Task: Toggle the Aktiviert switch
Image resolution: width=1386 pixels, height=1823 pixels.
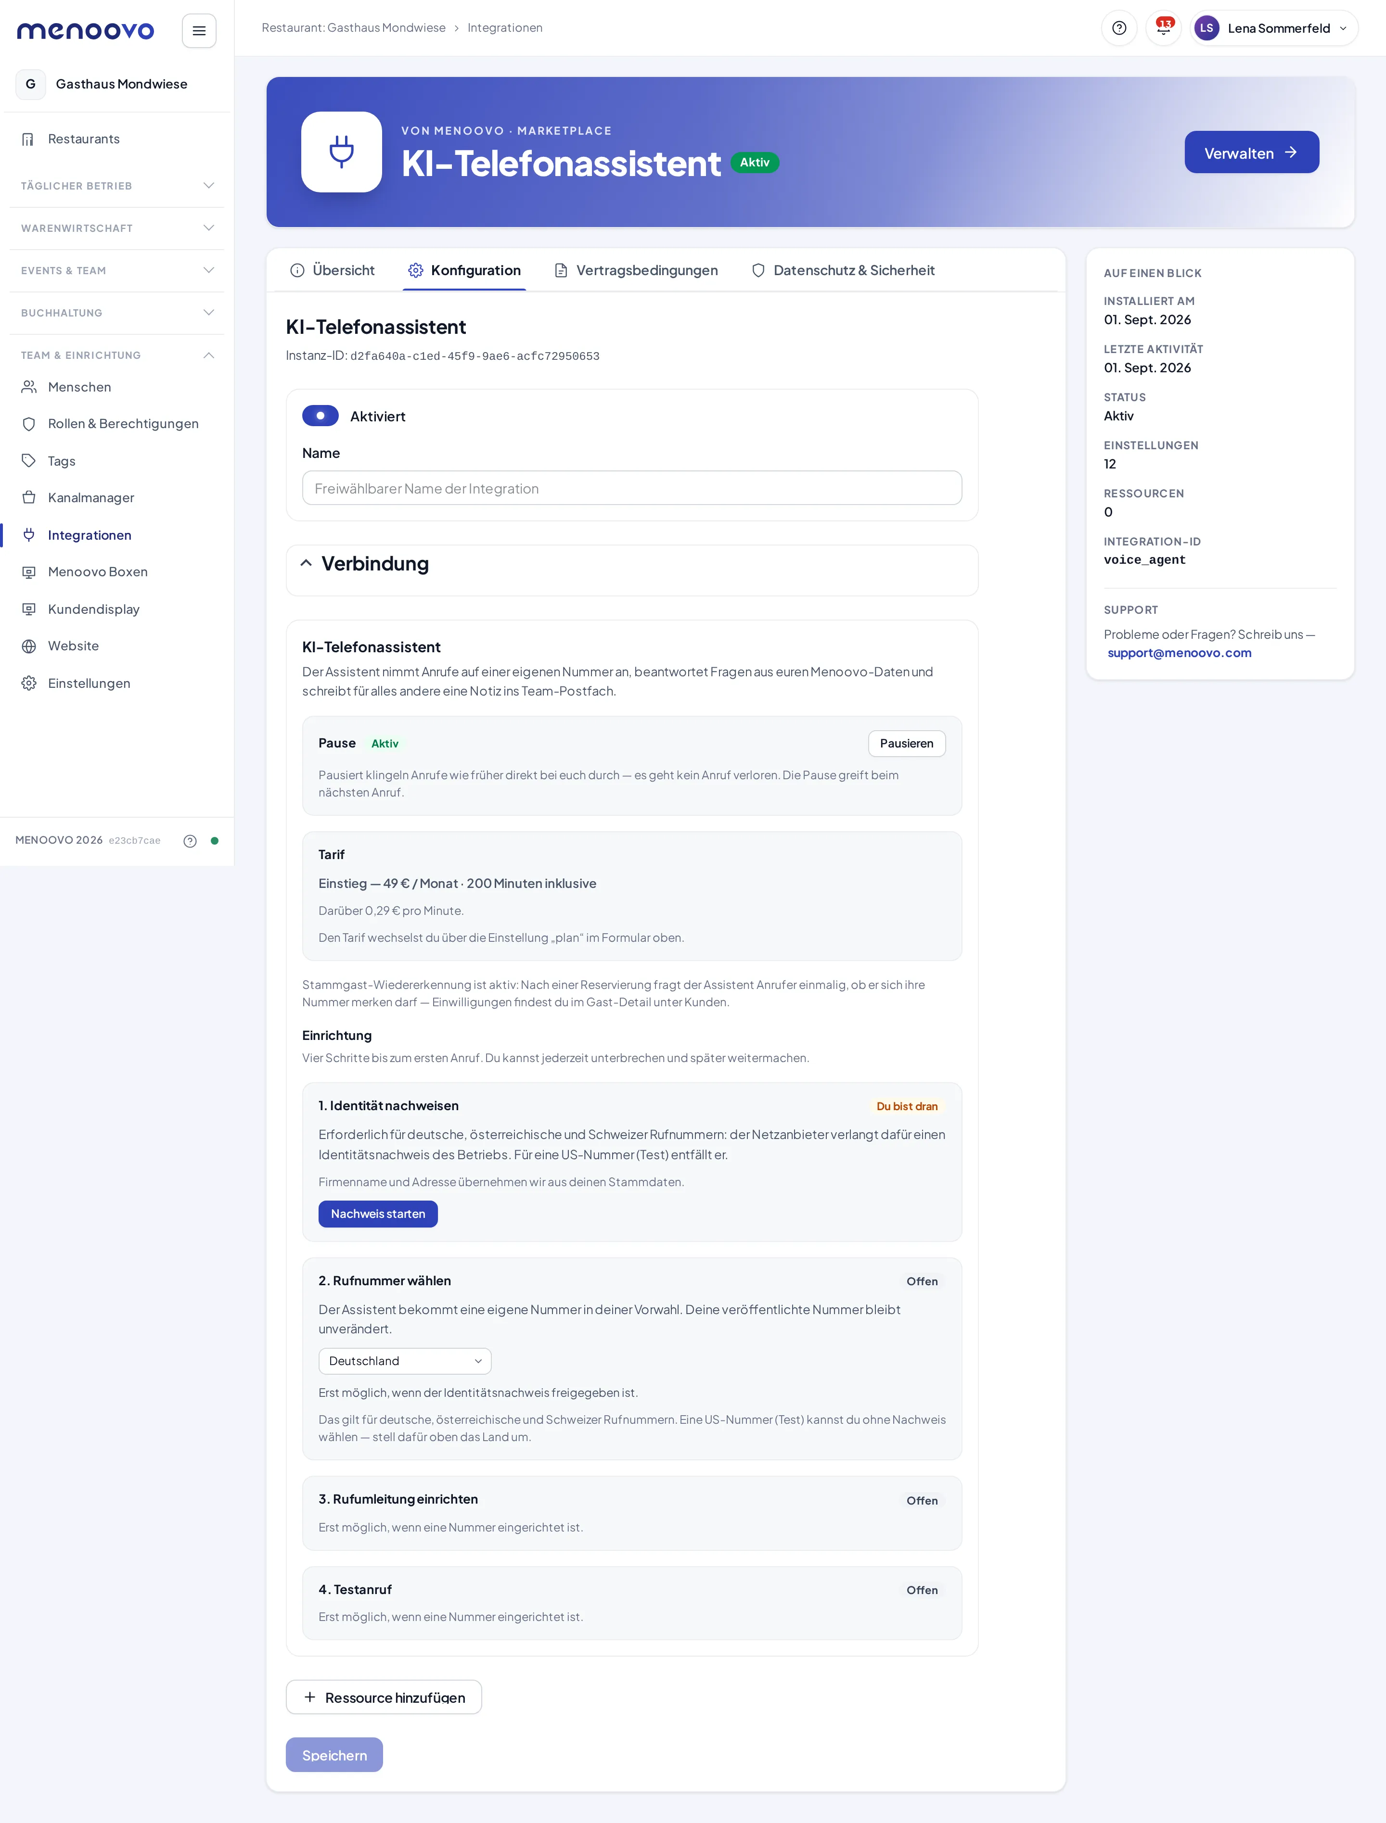Action: click(x=320, y=416)
